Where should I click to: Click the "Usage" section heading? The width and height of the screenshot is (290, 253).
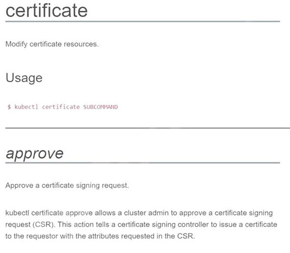click(24, 78)
